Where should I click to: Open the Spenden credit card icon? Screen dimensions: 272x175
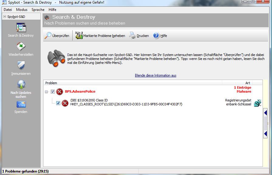click(x=21, y=104)
